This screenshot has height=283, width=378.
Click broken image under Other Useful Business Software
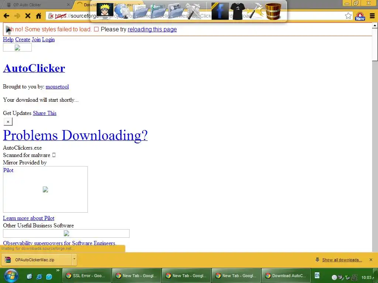click(x=66, y=233)
